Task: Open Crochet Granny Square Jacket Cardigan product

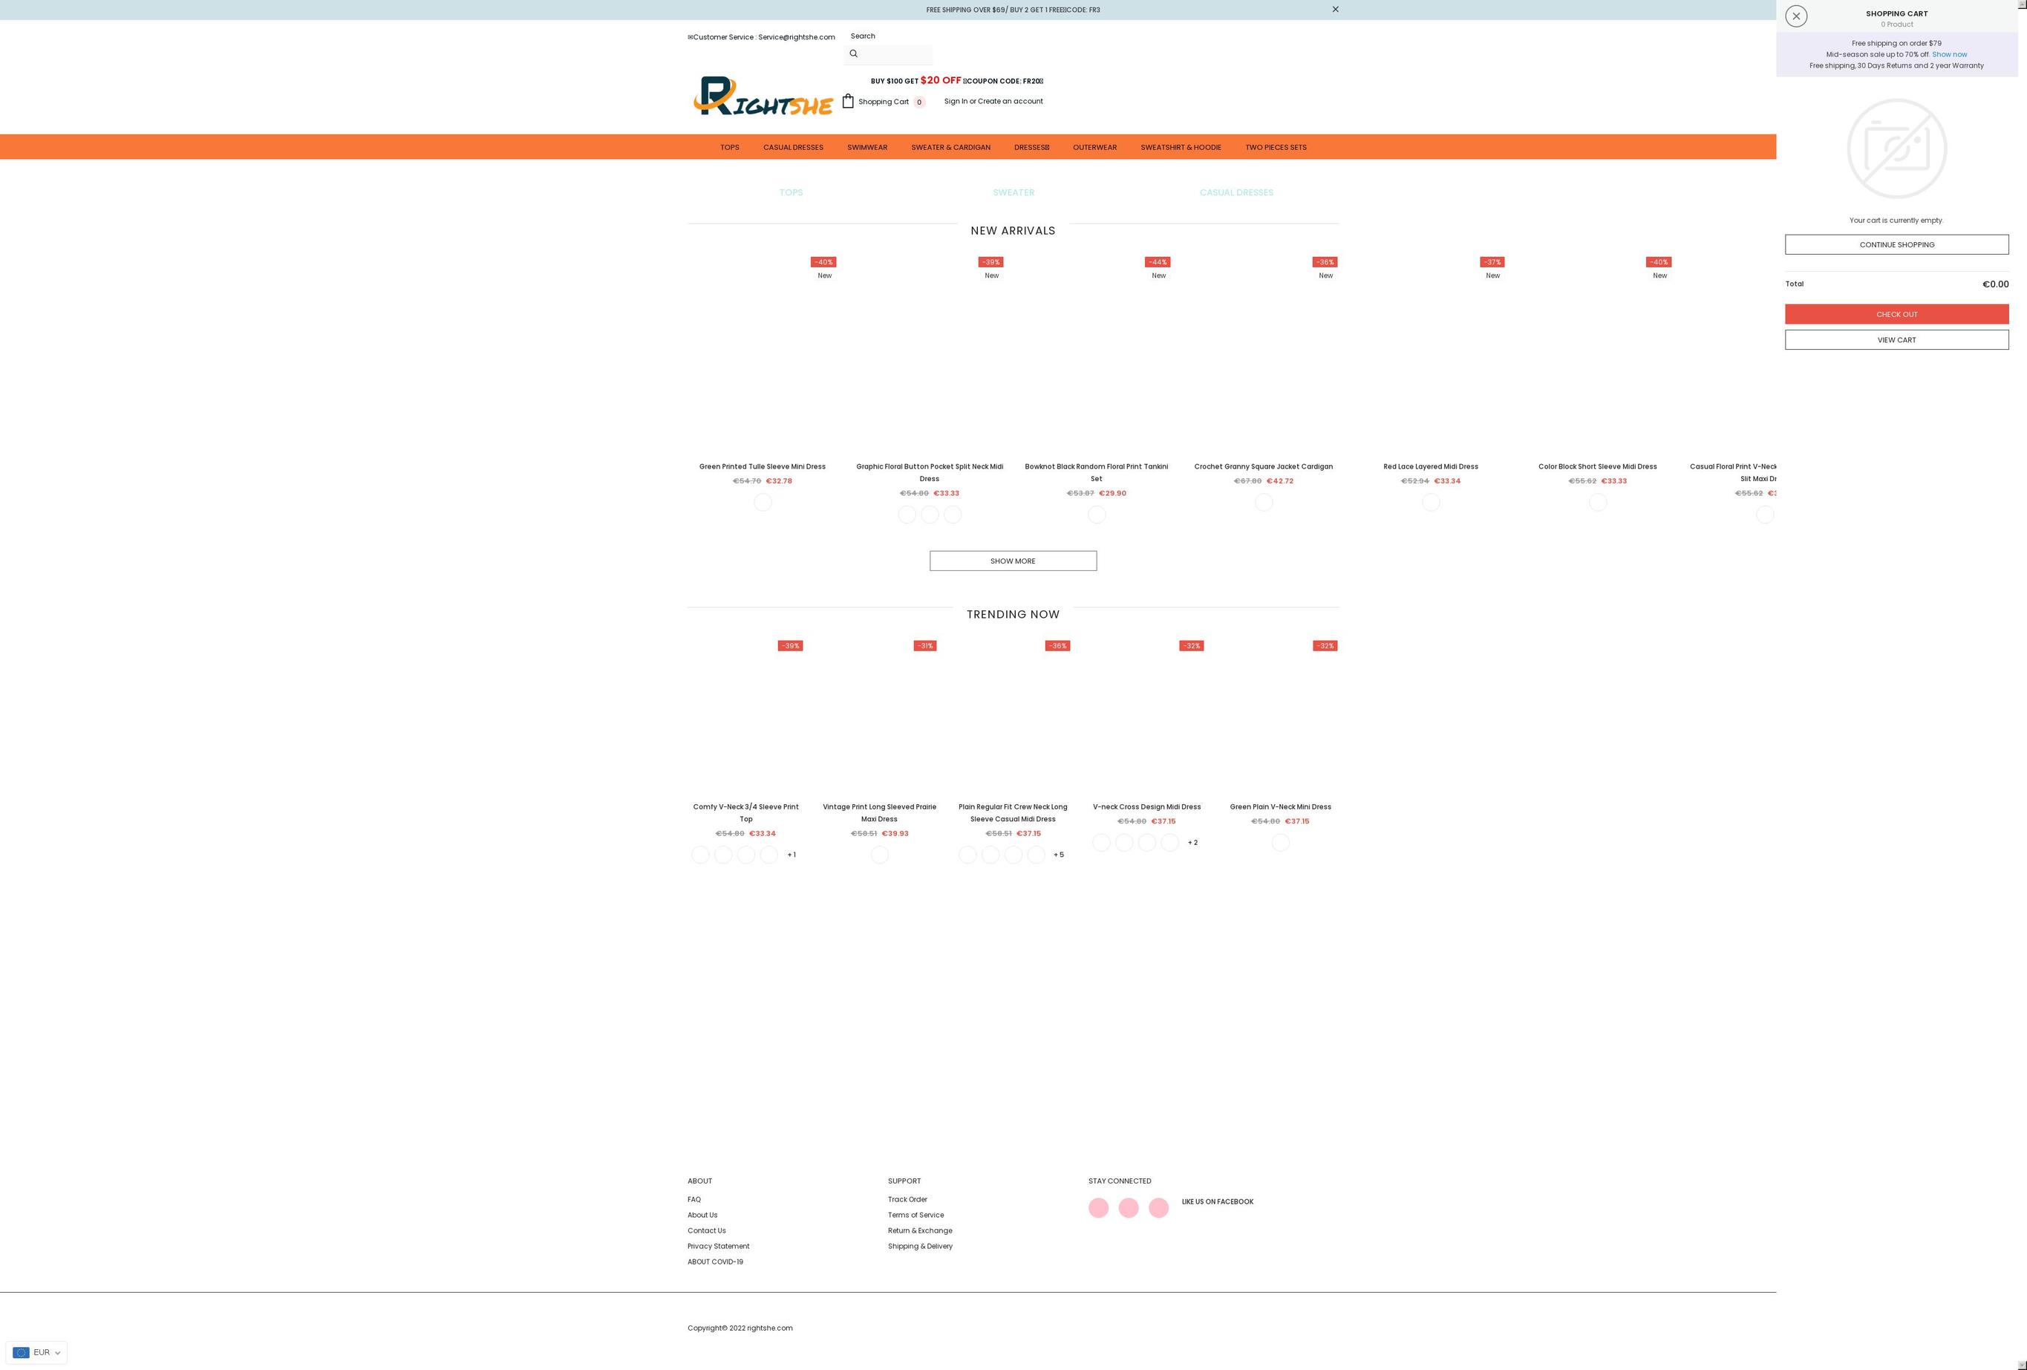Action: (x=1263, y=466)
